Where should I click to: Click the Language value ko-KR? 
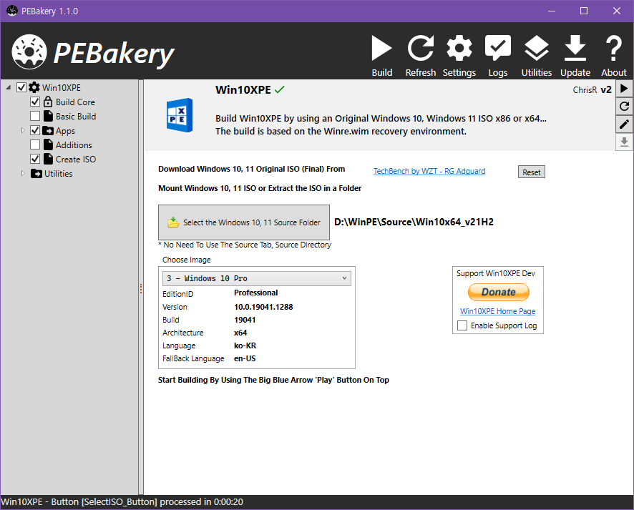pos(245,345)
